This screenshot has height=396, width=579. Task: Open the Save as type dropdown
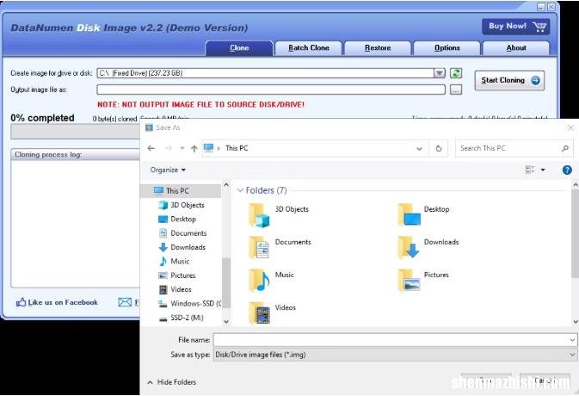coord(395,355)
